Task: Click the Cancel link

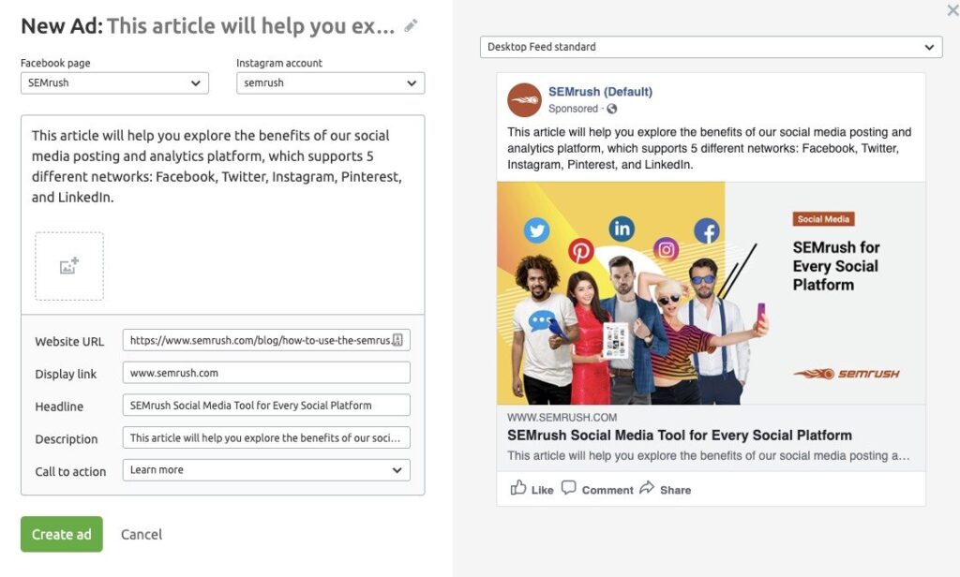Action: [x=142, y=534]
